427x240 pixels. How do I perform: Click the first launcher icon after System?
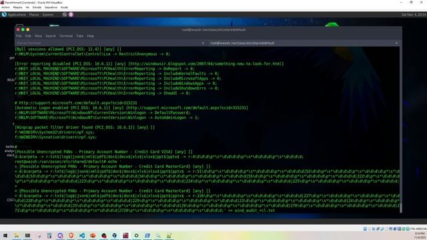pos(65,15)
